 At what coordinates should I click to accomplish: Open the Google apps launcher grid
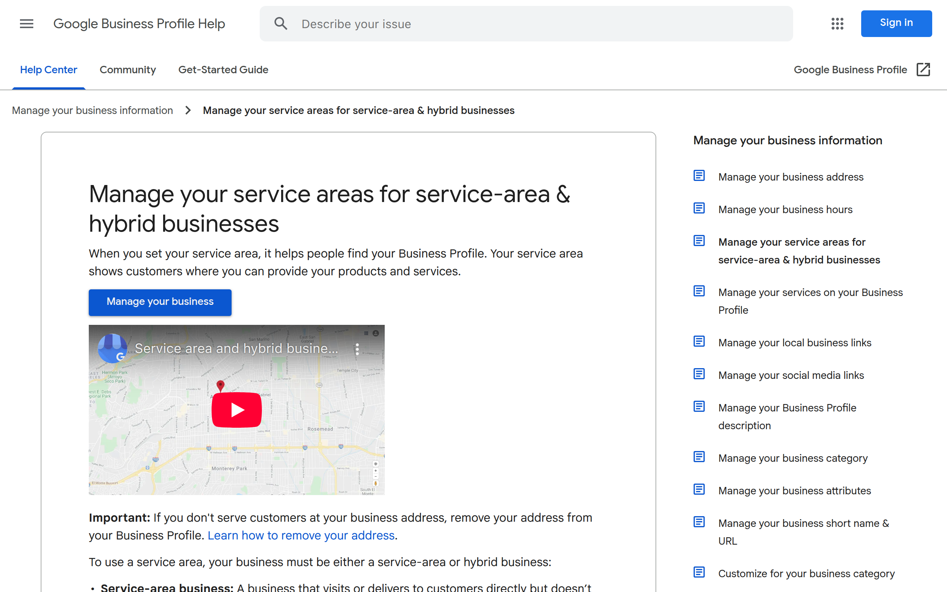[837, 23]
